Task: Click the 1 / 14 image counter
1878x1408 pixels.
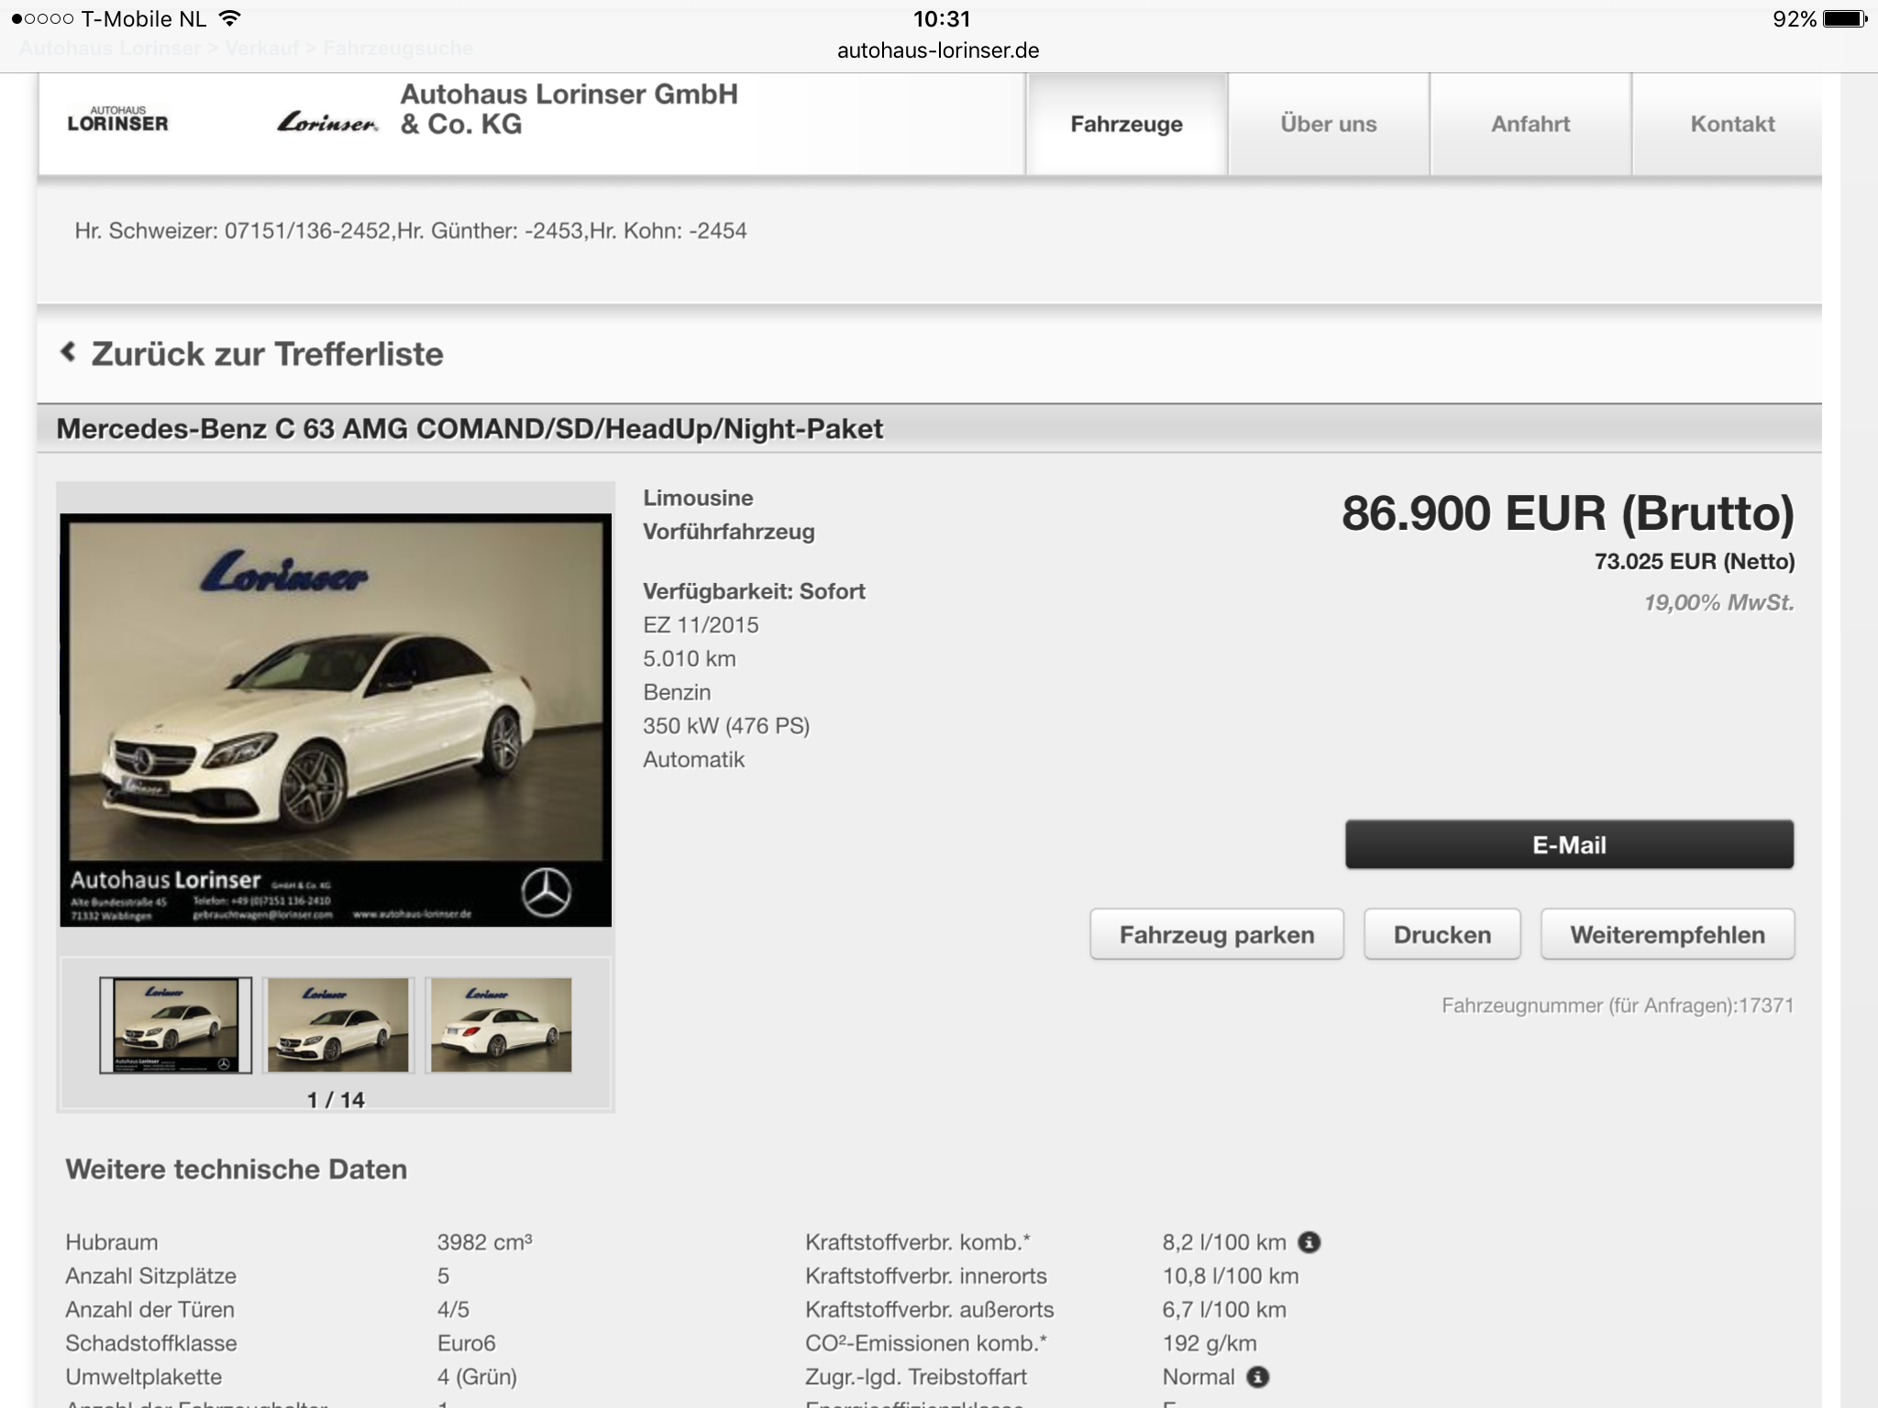Action: 336,1100
